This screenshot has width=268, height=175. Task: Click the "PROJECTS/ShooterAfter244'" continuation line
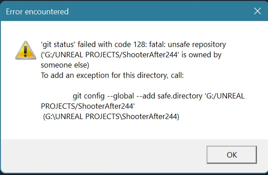88,106
